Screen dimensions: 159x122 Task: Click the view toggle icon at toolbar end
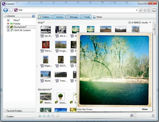click(154, 10)
